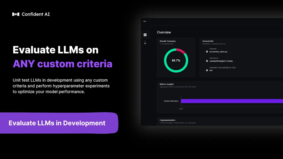283x159 pixels.
Task: Click the N/A evaluation cost value
Action: pos(211,70)
